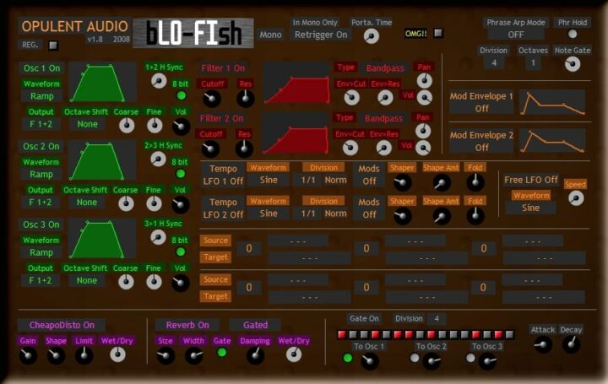The width and height of the screenshot is (608, 384).
Task: Open the Phrase Arp Mode selector
Action: 514,35
